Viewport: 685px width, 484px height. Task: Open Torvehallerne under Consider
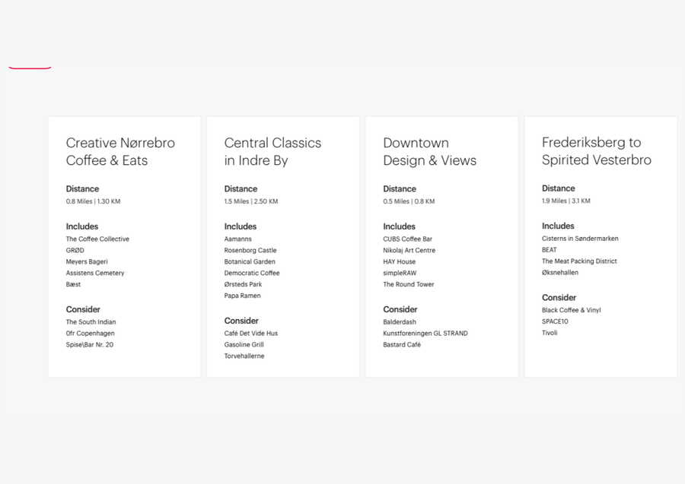click(244, 356)
